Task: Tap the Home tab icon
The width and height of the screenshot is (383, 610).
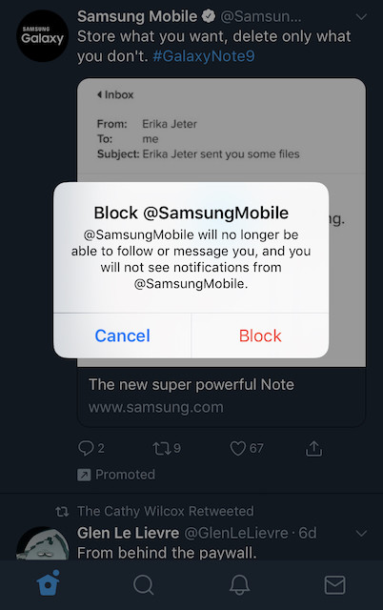Action: point(48,582)
